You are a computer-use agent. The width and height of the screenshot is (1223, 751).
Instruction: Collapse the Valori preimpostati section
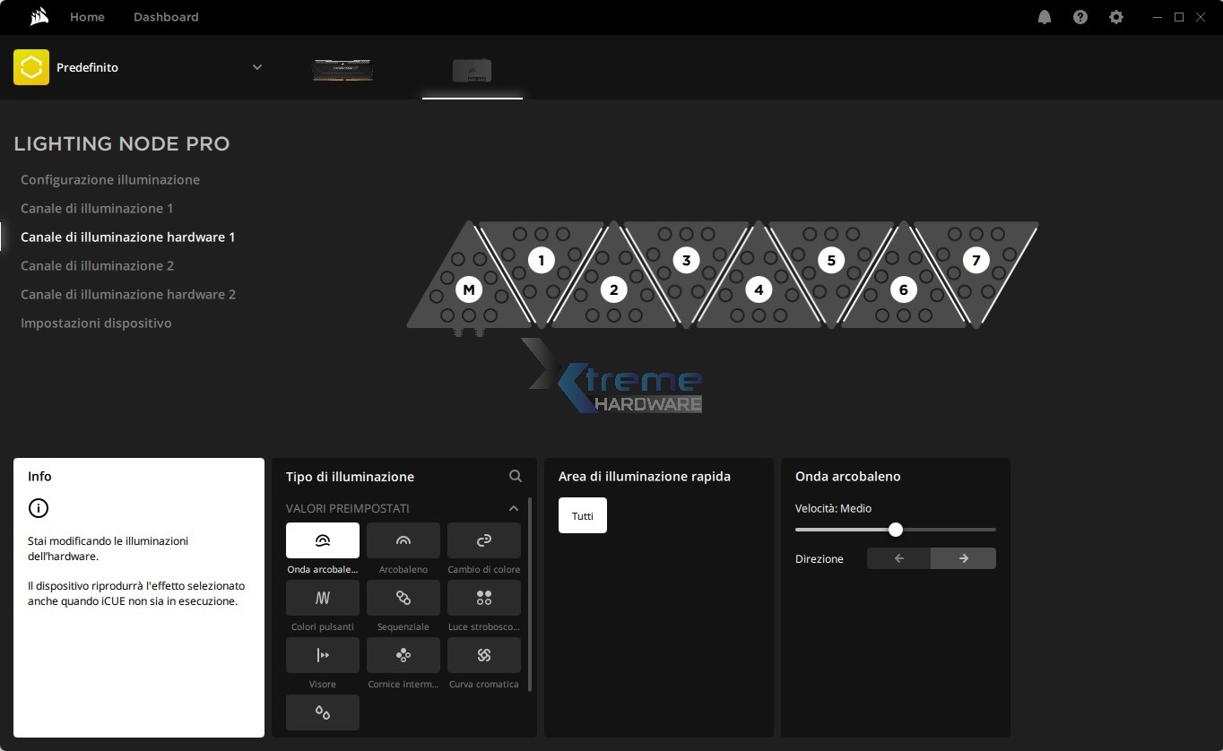[x=514, y=508]
